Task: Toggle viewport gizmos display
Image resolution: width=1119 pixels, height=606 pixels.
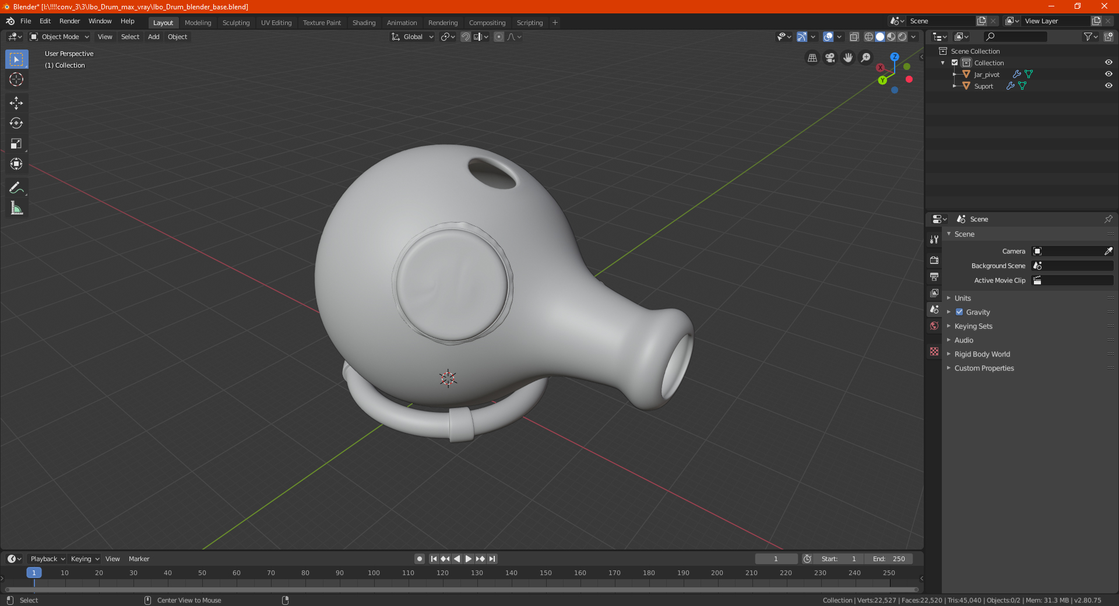Action: tap(802, 37)
